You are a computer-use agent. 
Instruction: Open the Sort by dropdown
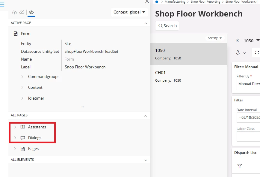click(215, 38)
